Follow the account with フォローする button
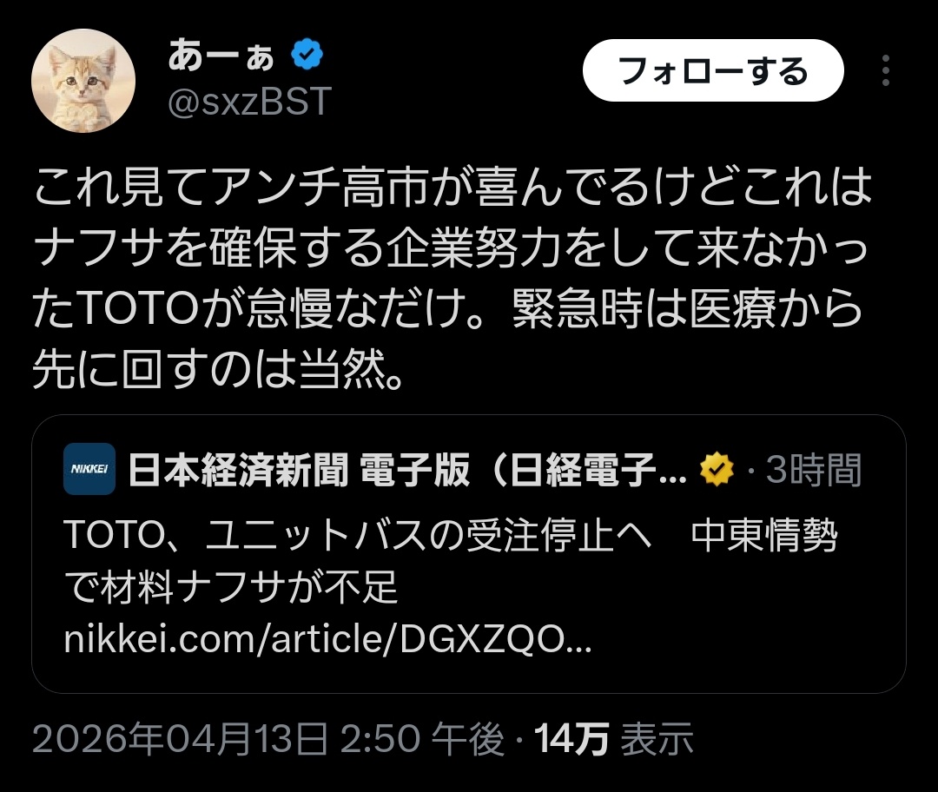Image resolution: width=938 pixels, height=792 pixels. [713, 70]
